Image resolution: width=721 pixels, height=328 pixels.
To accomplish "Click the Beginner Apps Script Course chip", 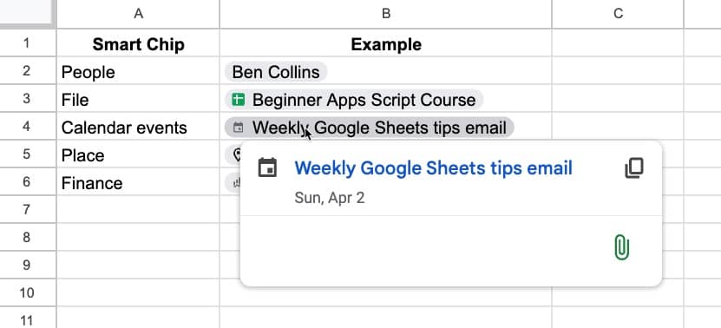I will [x=354, y=100].
